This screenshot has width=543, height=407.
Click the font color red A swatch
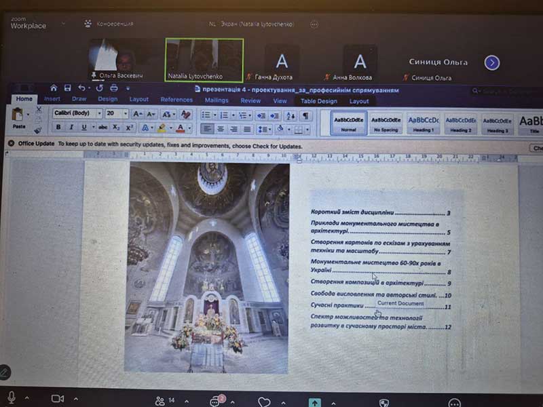click(x=180, y=128)
